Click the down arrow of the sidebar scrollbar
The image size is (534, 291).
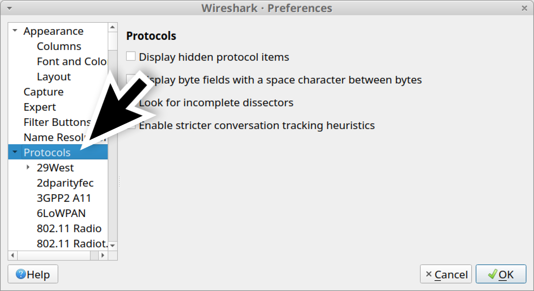(x=112, y=245)
